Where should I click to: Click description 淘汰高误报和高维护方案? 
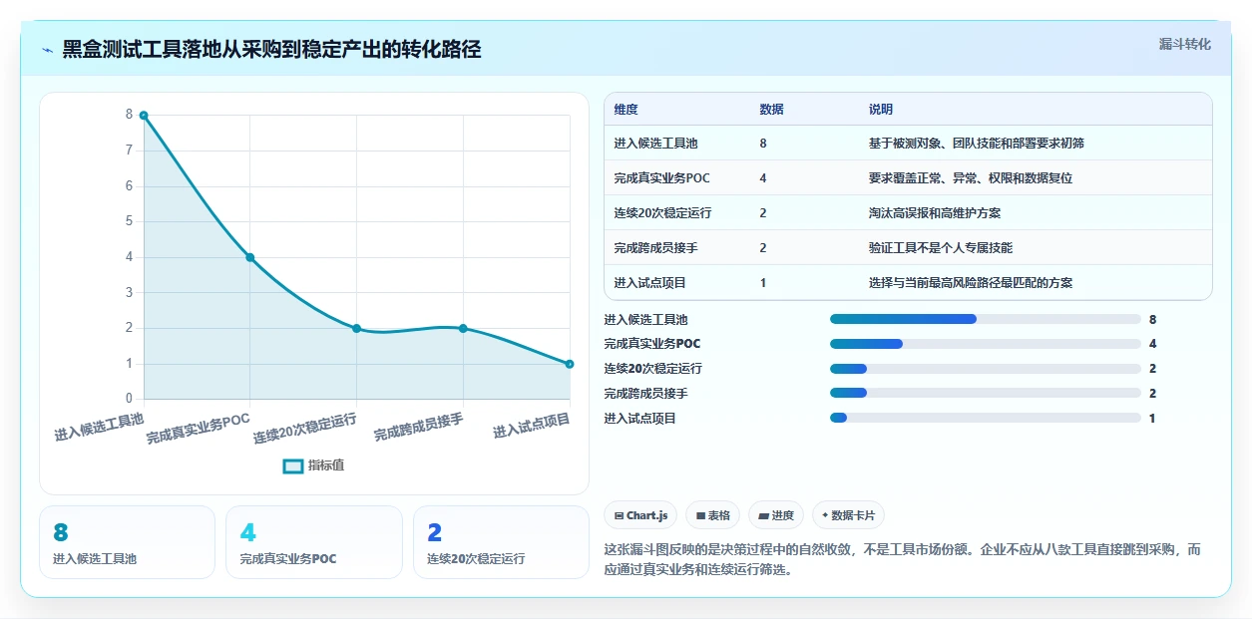935,213
